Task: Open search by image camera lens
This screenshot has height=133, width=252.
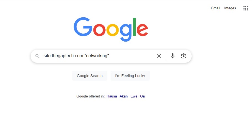Action: [x=184, y=56]
